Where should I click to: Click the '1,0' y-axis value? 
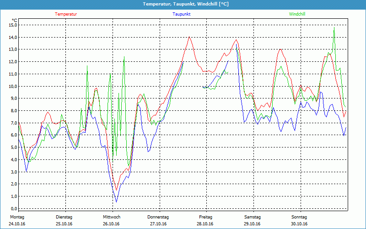pyautogui.click(x=14, y=196)
